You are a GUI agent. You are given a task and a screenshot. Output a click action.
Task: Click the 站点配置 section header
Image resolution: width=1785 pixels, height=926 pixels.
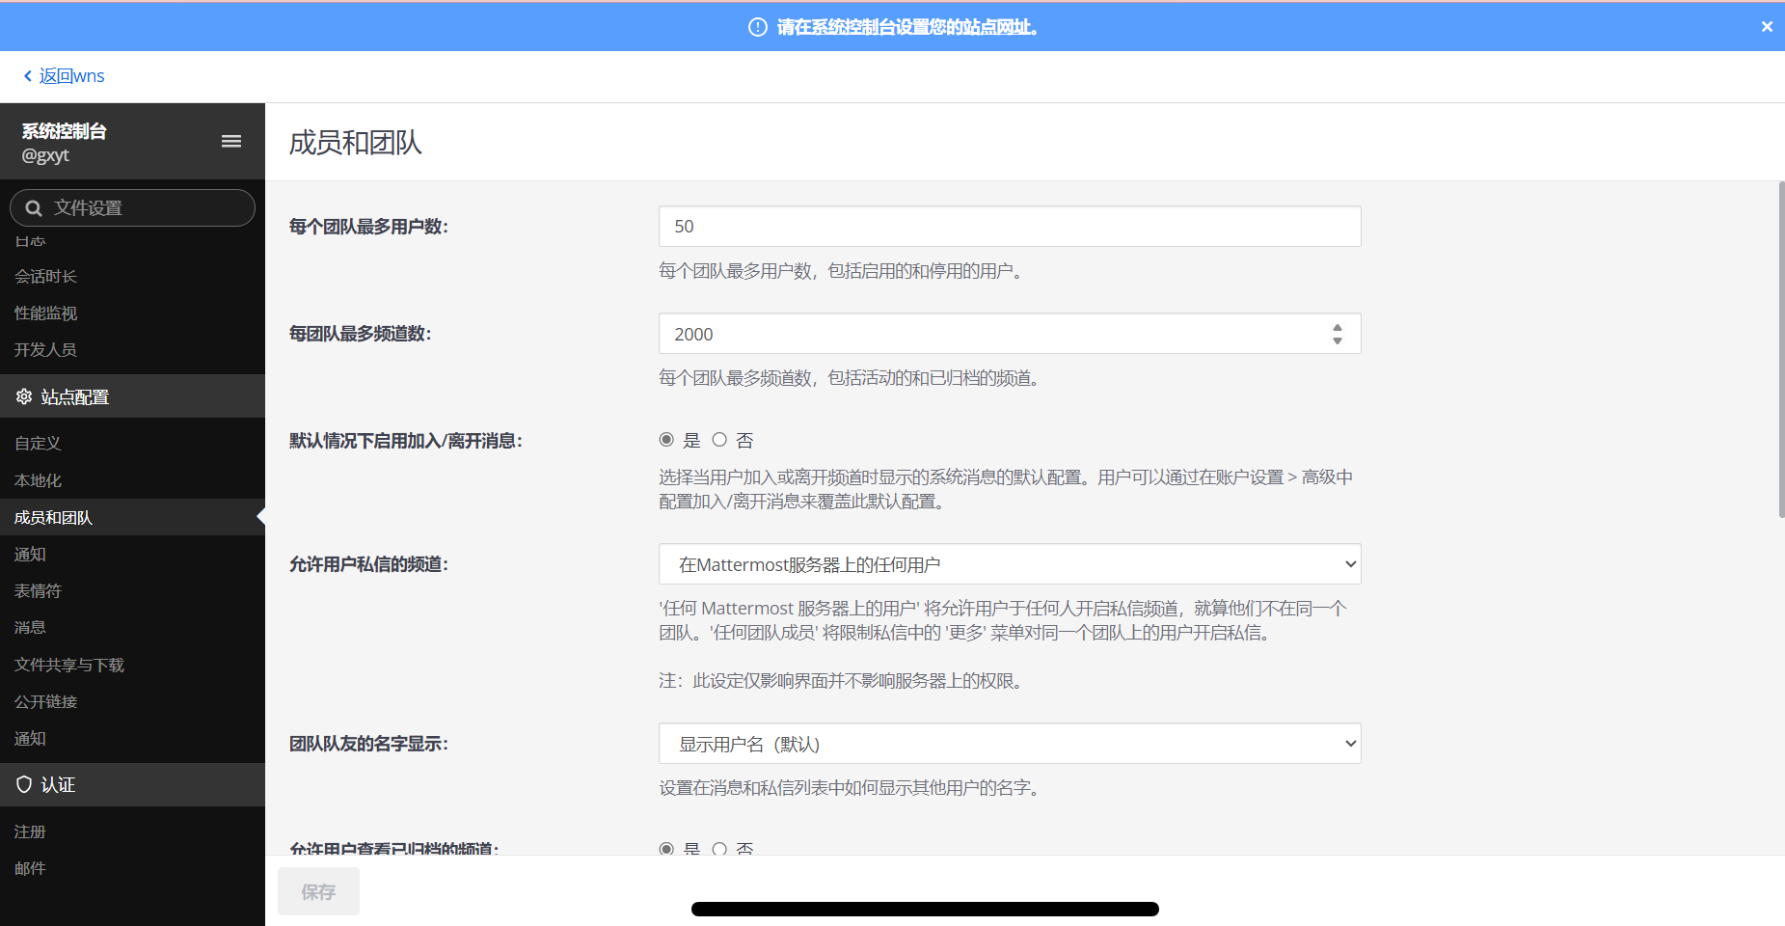click(x=132, y=396)
